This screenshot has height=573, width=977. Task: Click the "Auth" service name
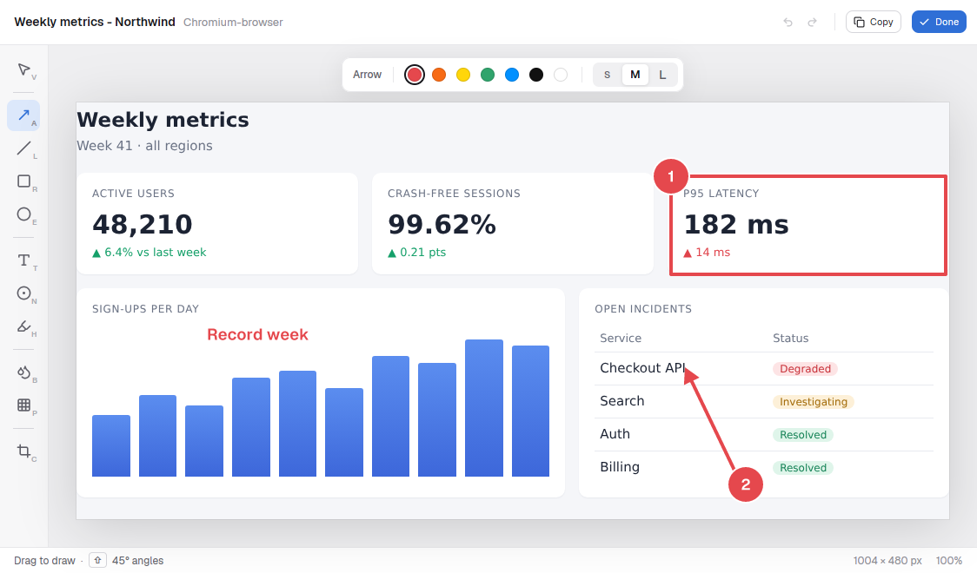click(x=615, y=434)
